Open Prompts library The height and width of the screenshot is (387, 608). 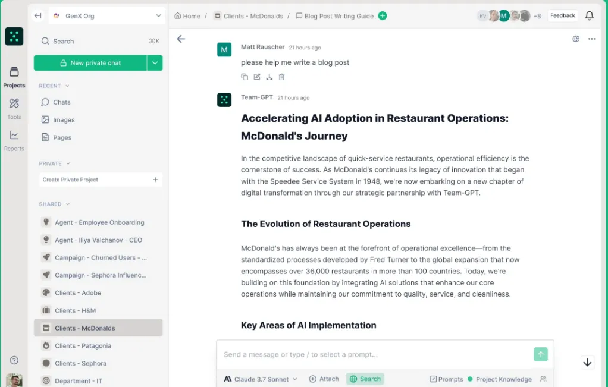(x=446, y=379)
